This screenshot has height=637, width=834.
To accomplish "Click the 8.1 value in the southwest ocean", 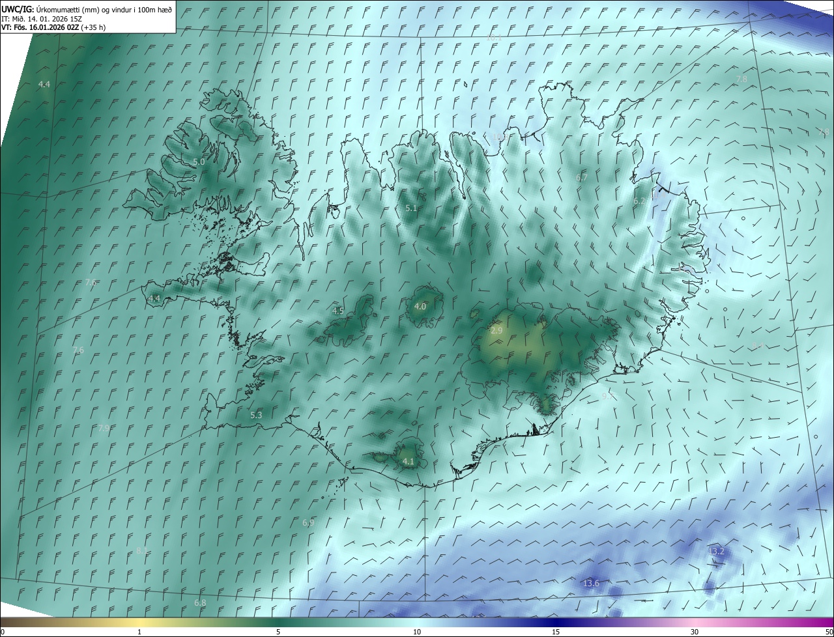I will coord(142,550).
